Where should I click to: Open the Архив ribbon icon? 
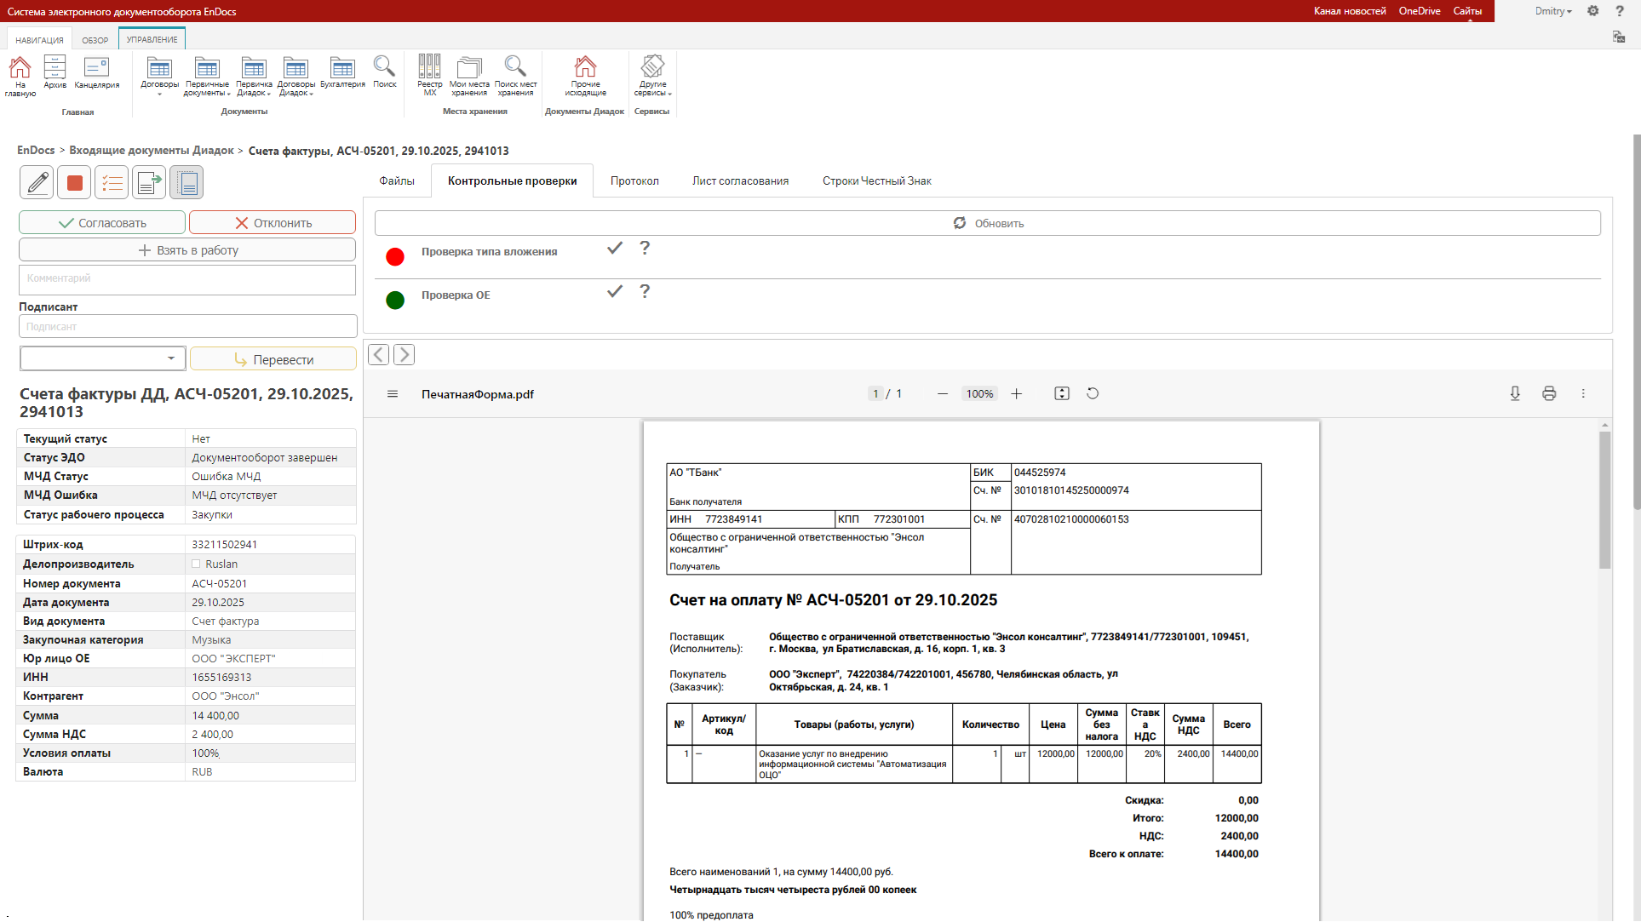click(x=55, y=72)
